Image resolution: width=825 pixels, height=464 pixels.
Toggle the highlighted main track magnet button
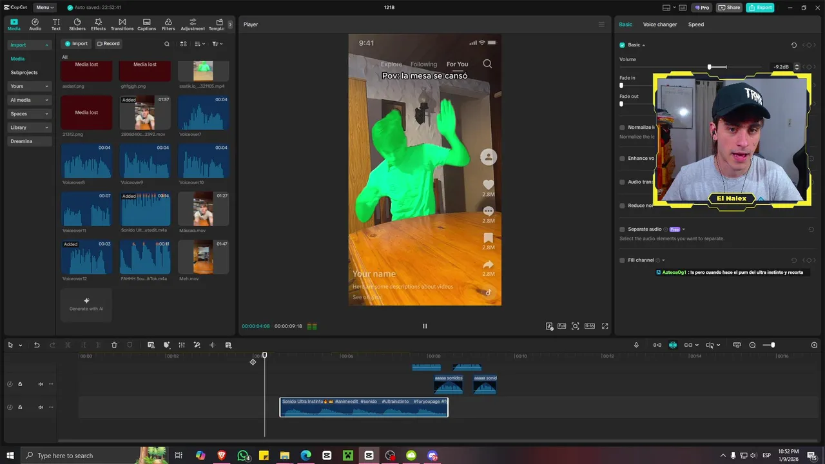(x=672, y=345)
